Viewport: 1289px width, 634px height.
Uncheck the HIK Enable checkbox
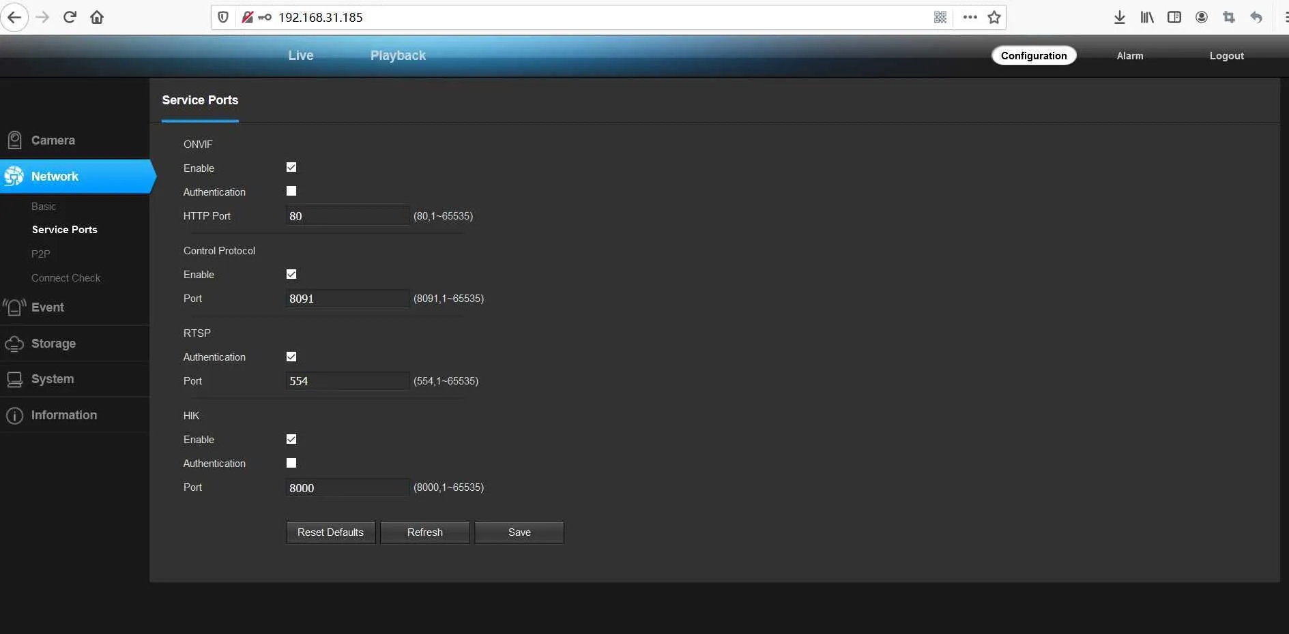click(291, 439)
